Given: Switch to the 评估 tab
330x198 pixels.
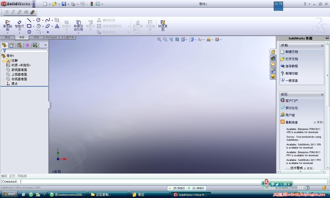Looking at the screenshot, I should pyautogui.click(x=36, y=37).
